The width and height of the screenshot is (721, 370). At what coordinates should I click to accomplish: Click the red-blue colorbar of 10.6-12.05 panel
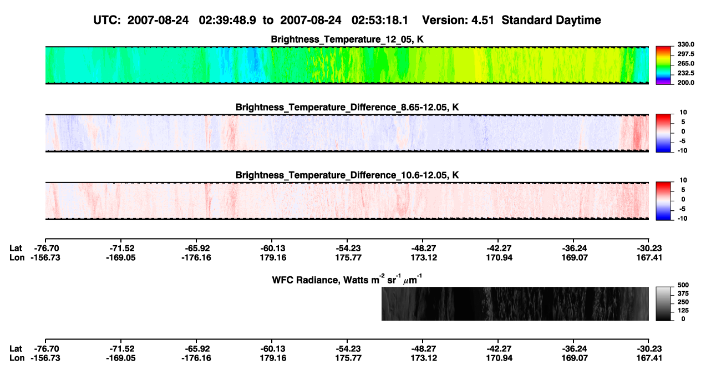663,201
